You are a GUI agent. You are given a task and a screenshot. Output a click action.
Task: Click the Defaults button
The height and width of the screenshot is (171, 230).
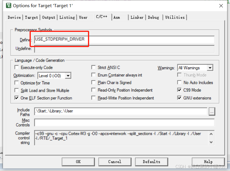(x=152, y=162)
